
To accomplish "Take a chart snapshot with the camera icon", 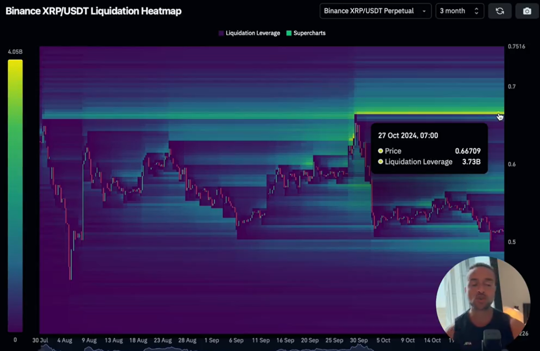I will 527,11.
